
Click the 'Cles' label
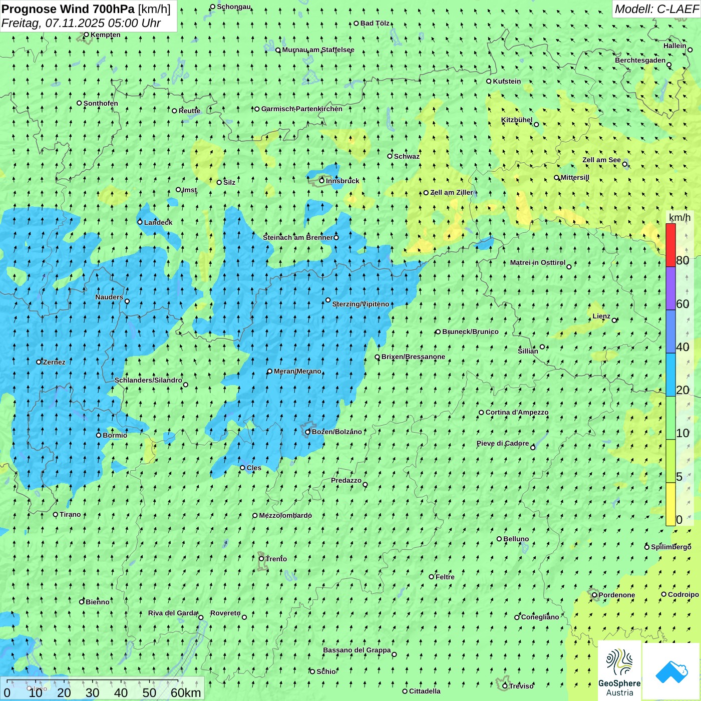pyautogui.click(x=254, y=468)
